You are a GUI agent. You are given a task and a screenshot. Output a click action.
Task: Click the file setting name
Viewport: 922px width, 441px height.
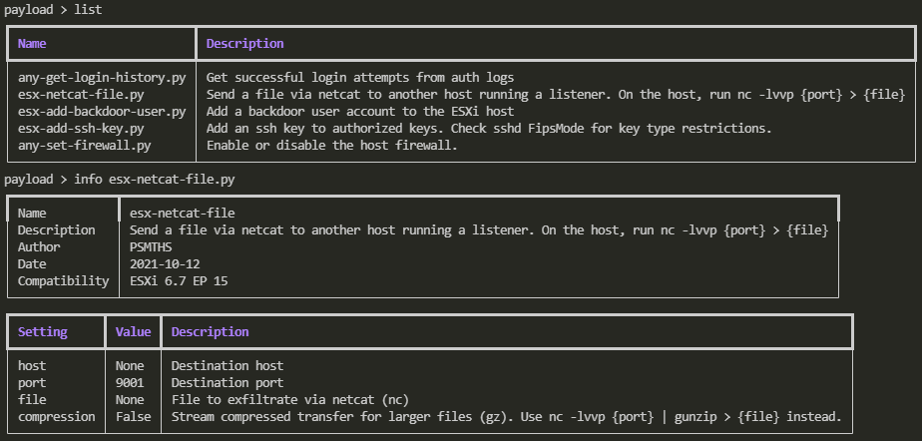(32, 400)
